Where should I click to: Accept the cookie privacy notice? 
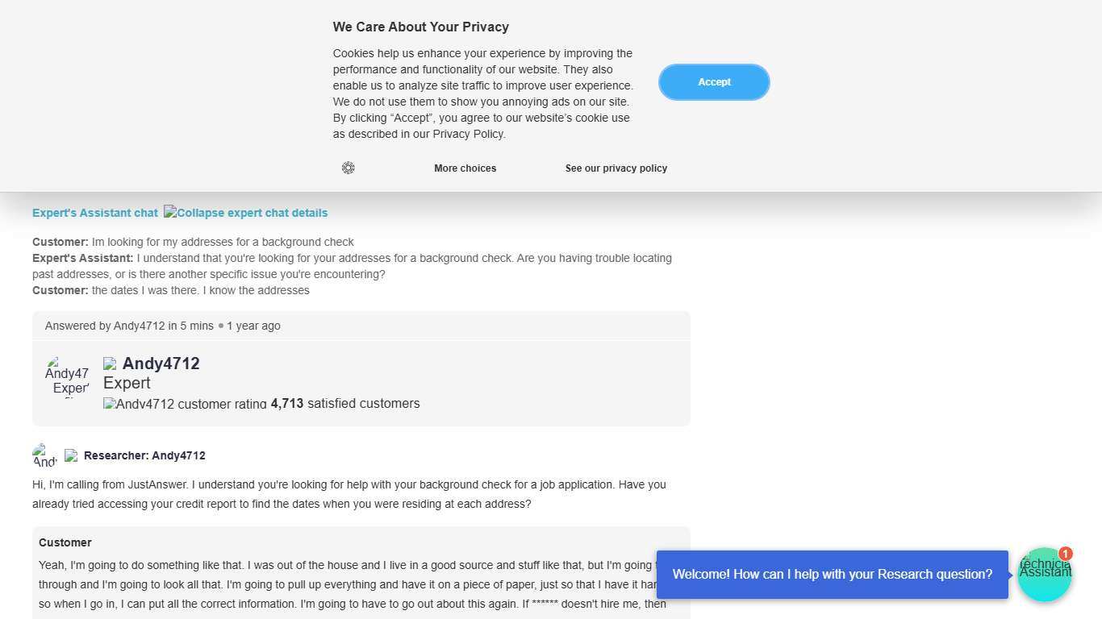click(714, 82)
